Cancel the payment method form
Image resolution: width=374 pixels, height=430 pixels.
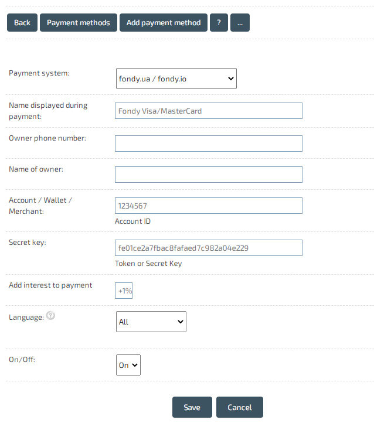pyautogui.click(x=239, y=407)
